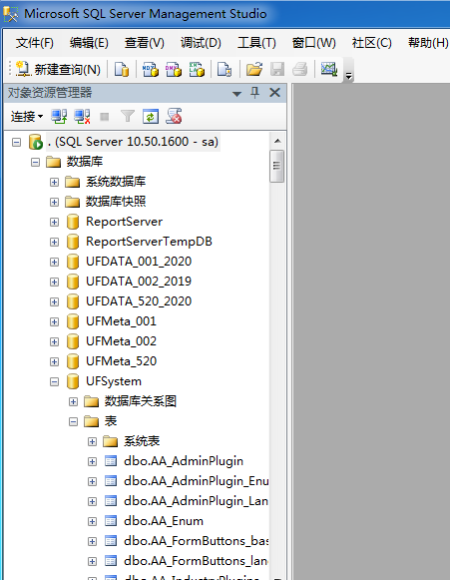Image resolution: width=450 pixels, height=580 pixels.
Task: Select the UFDATA_520_2020 database
Action: pyautogui.click(x=139, y=301)
